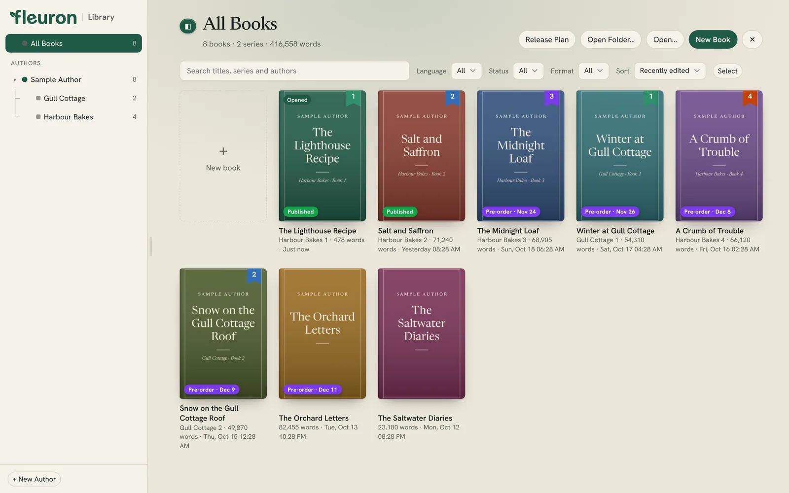Open The Lighthouse Recipe book cover
This screenshot has height=493, width=789.
(x=322, y=156)
